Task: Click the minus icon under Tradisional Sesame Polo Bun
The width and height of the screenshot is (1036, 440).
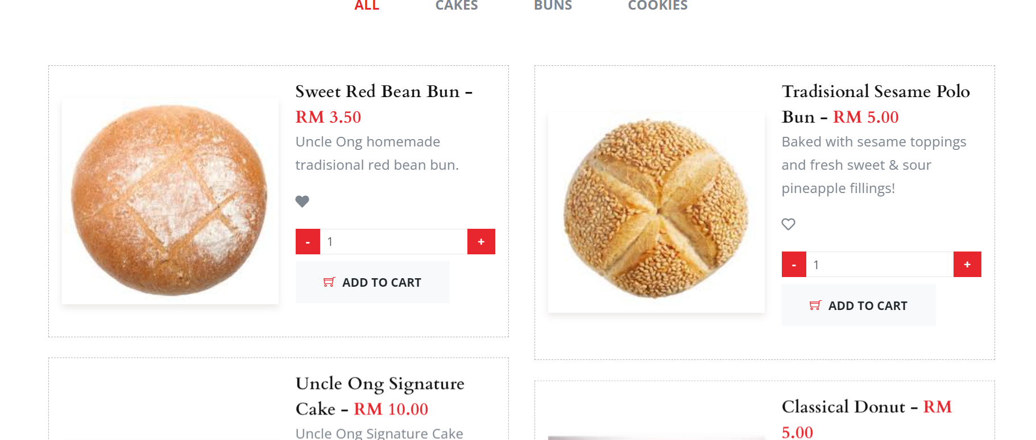Action: click(794, 264)
